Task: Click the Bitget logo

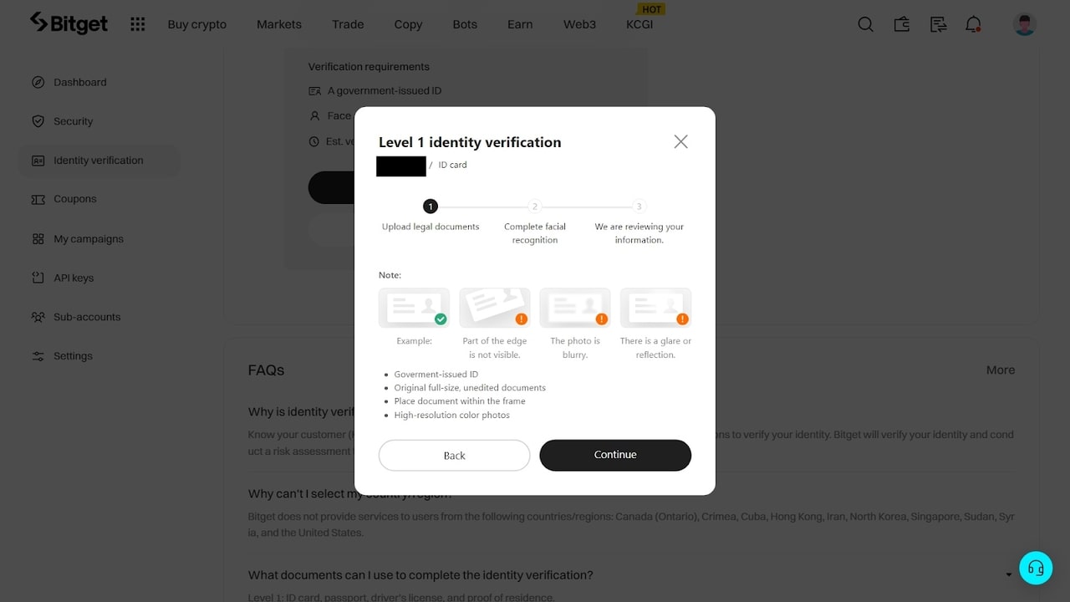Action: [x=69, y=23]
